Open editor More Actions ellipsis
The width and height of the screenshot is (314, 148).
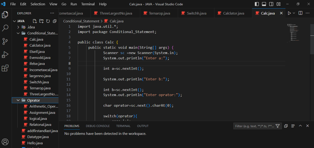307,13
